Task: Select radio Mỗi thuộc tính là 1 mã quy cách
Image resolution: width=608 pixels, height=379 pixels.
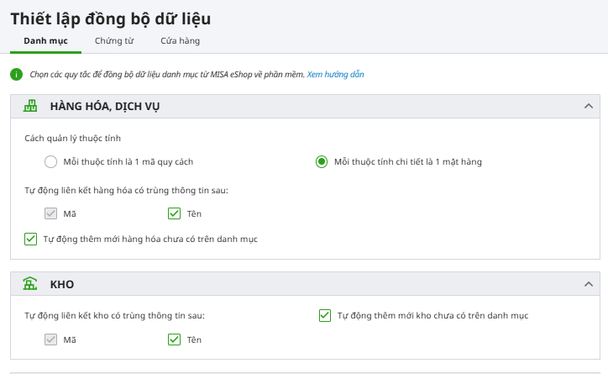Action: click(50, 161)
